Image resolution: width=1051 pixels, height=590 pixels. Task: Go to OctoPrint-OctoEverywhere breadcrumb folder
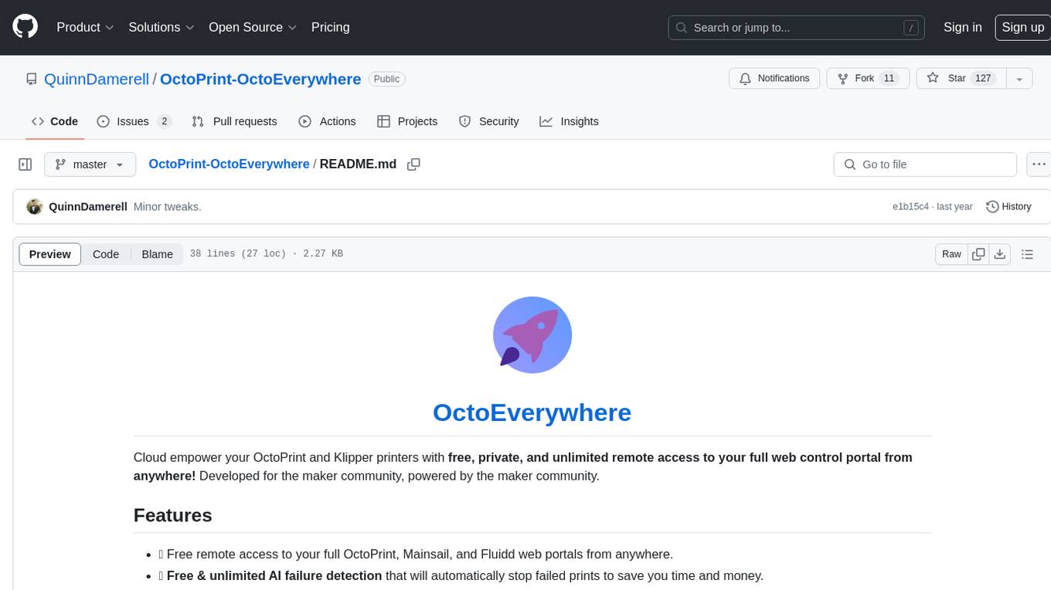pos(229,164)
